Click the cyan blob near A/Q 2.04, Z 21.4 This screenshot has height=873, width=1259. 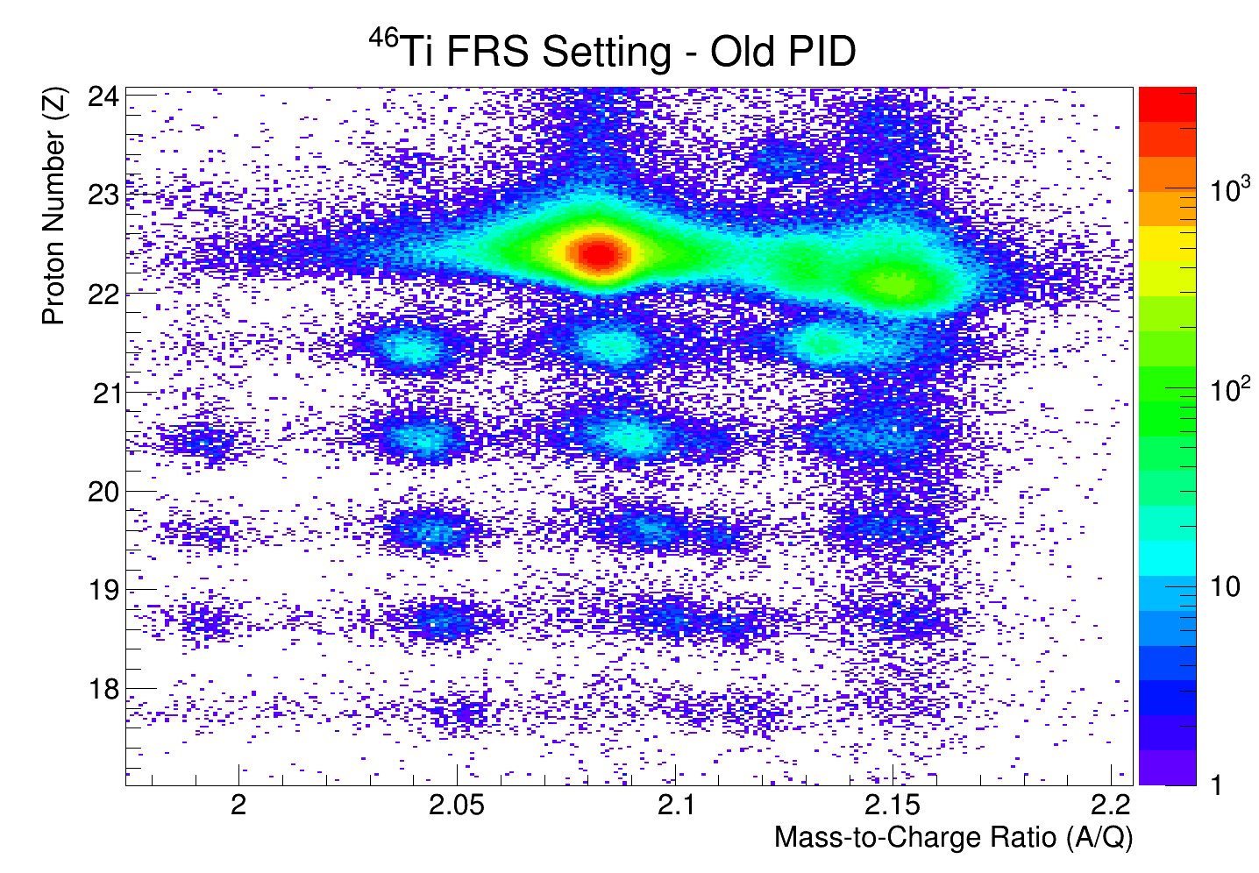click(412, 349)
